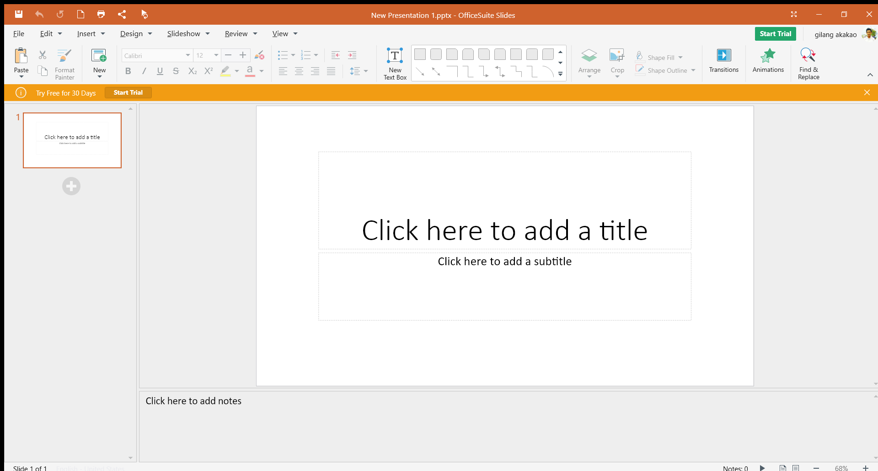
Task: Select the arc curve shape
Action: (x=548, y=71)
